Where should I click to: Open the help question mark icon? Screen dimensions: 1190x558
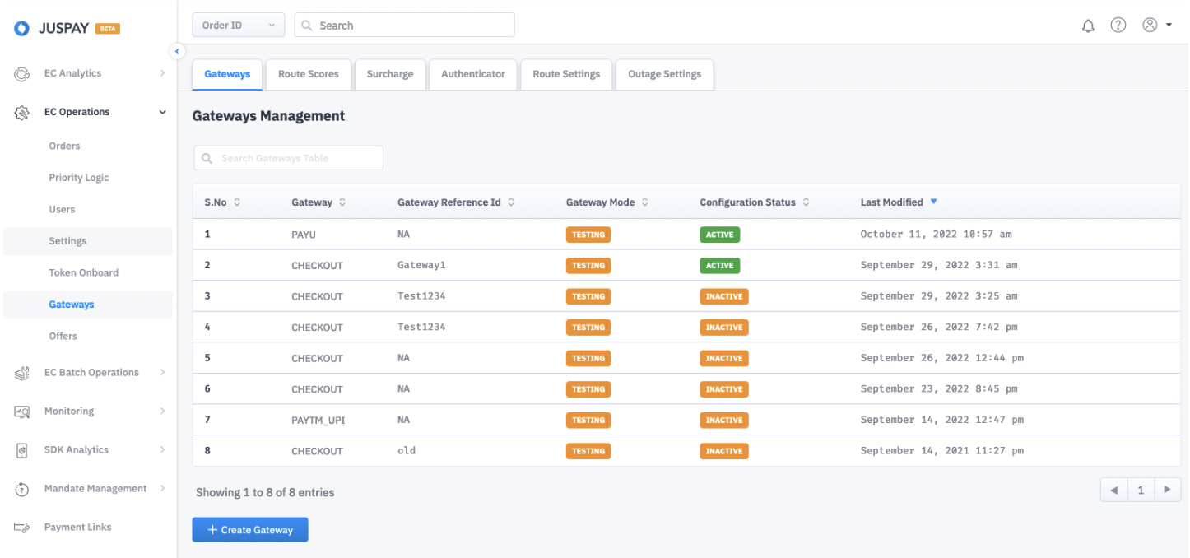coord(1118,25)
